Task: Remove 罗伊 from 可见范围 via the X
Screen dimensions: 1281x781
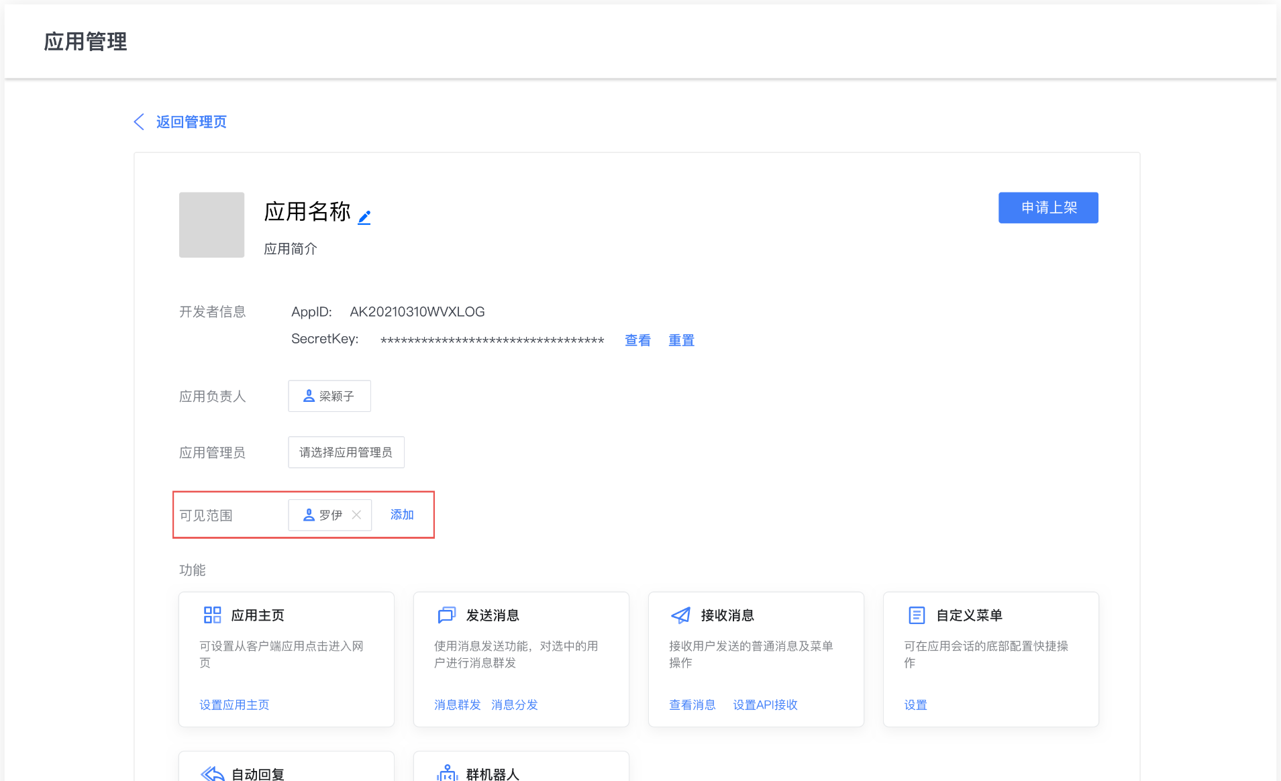Action: pos(358,515)
